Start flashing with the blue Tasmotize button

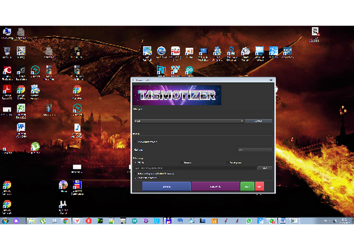[x=166, y=187]
